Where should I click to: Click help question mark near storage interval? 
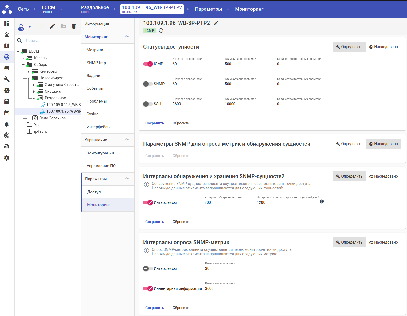(322, 201)
